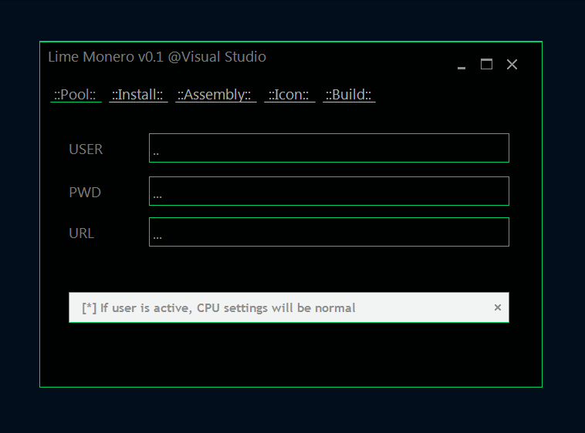Image resolution: width=585 pixels, height=433 pixels.
Task: Click the USER label
Action: tap(86, 149)
